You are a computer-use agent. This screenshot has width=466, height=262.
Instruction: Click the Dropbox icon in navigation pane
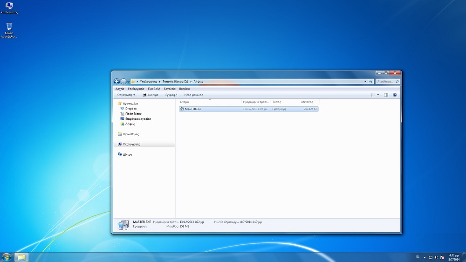coord(122,109)
